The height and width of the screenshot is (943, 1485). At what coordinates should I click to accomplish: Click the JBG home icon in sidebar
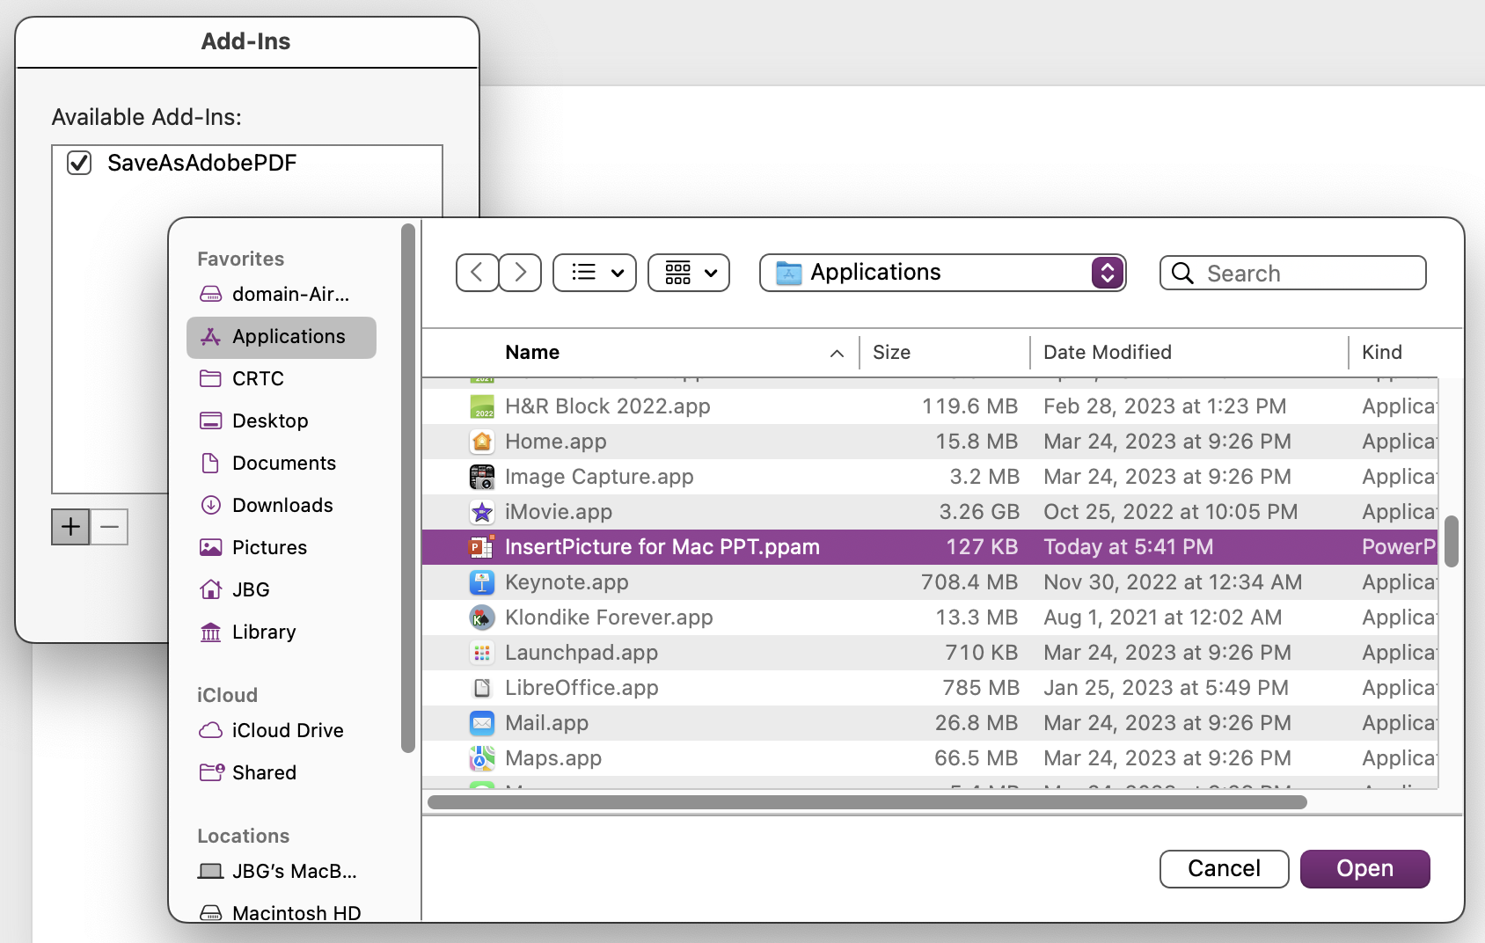[210, 589]
